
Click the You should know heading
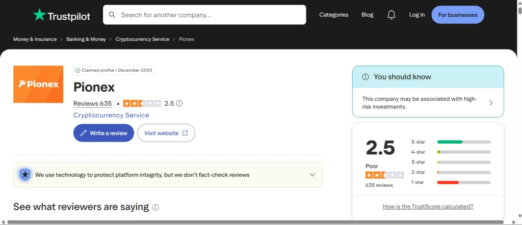click(402, 77)
